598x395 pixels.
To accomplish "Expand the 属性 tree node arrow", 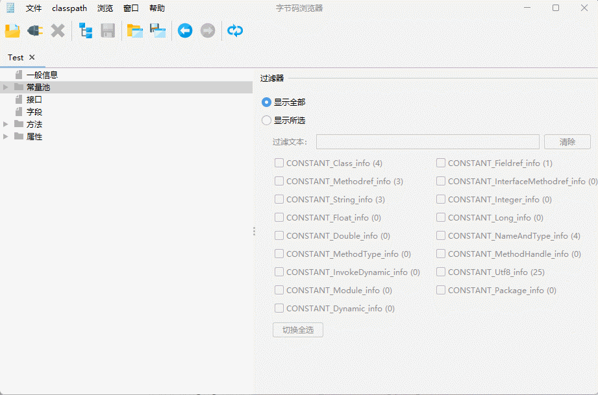I will (x=6, y=136).
